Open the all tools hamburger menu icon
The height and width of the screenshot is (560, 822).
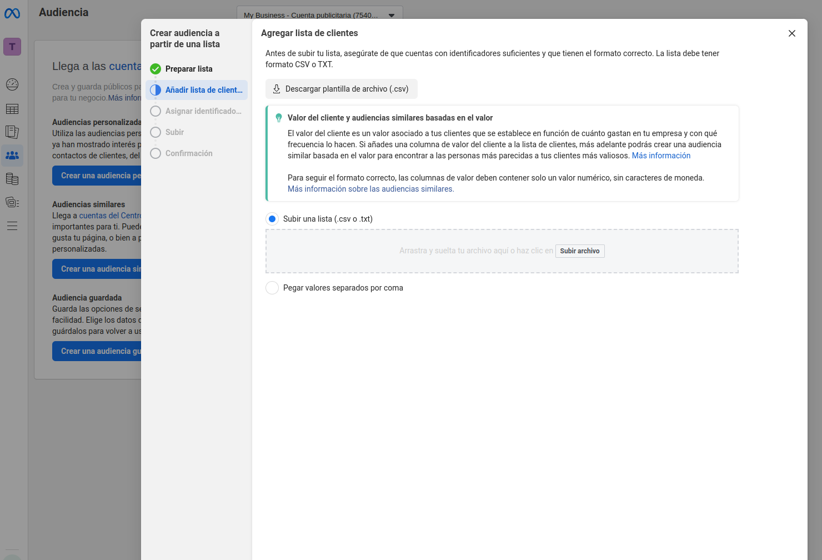(12, 226)
